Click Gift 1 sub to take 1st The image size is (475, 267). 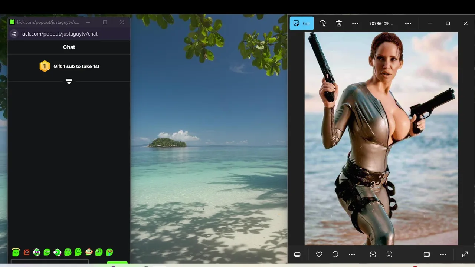coord(76,66)
